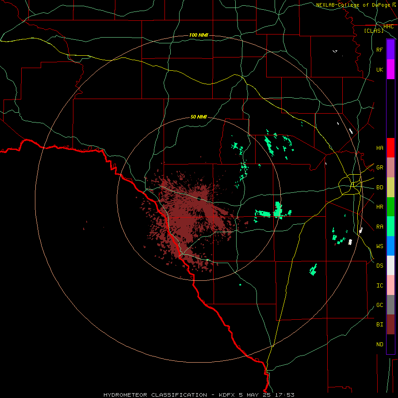This screenshot has width=398, height=398.
Task: Click 'HYDROMETEOR CLASSIFICATION' in the bottom caption
Action: point(155,395)
